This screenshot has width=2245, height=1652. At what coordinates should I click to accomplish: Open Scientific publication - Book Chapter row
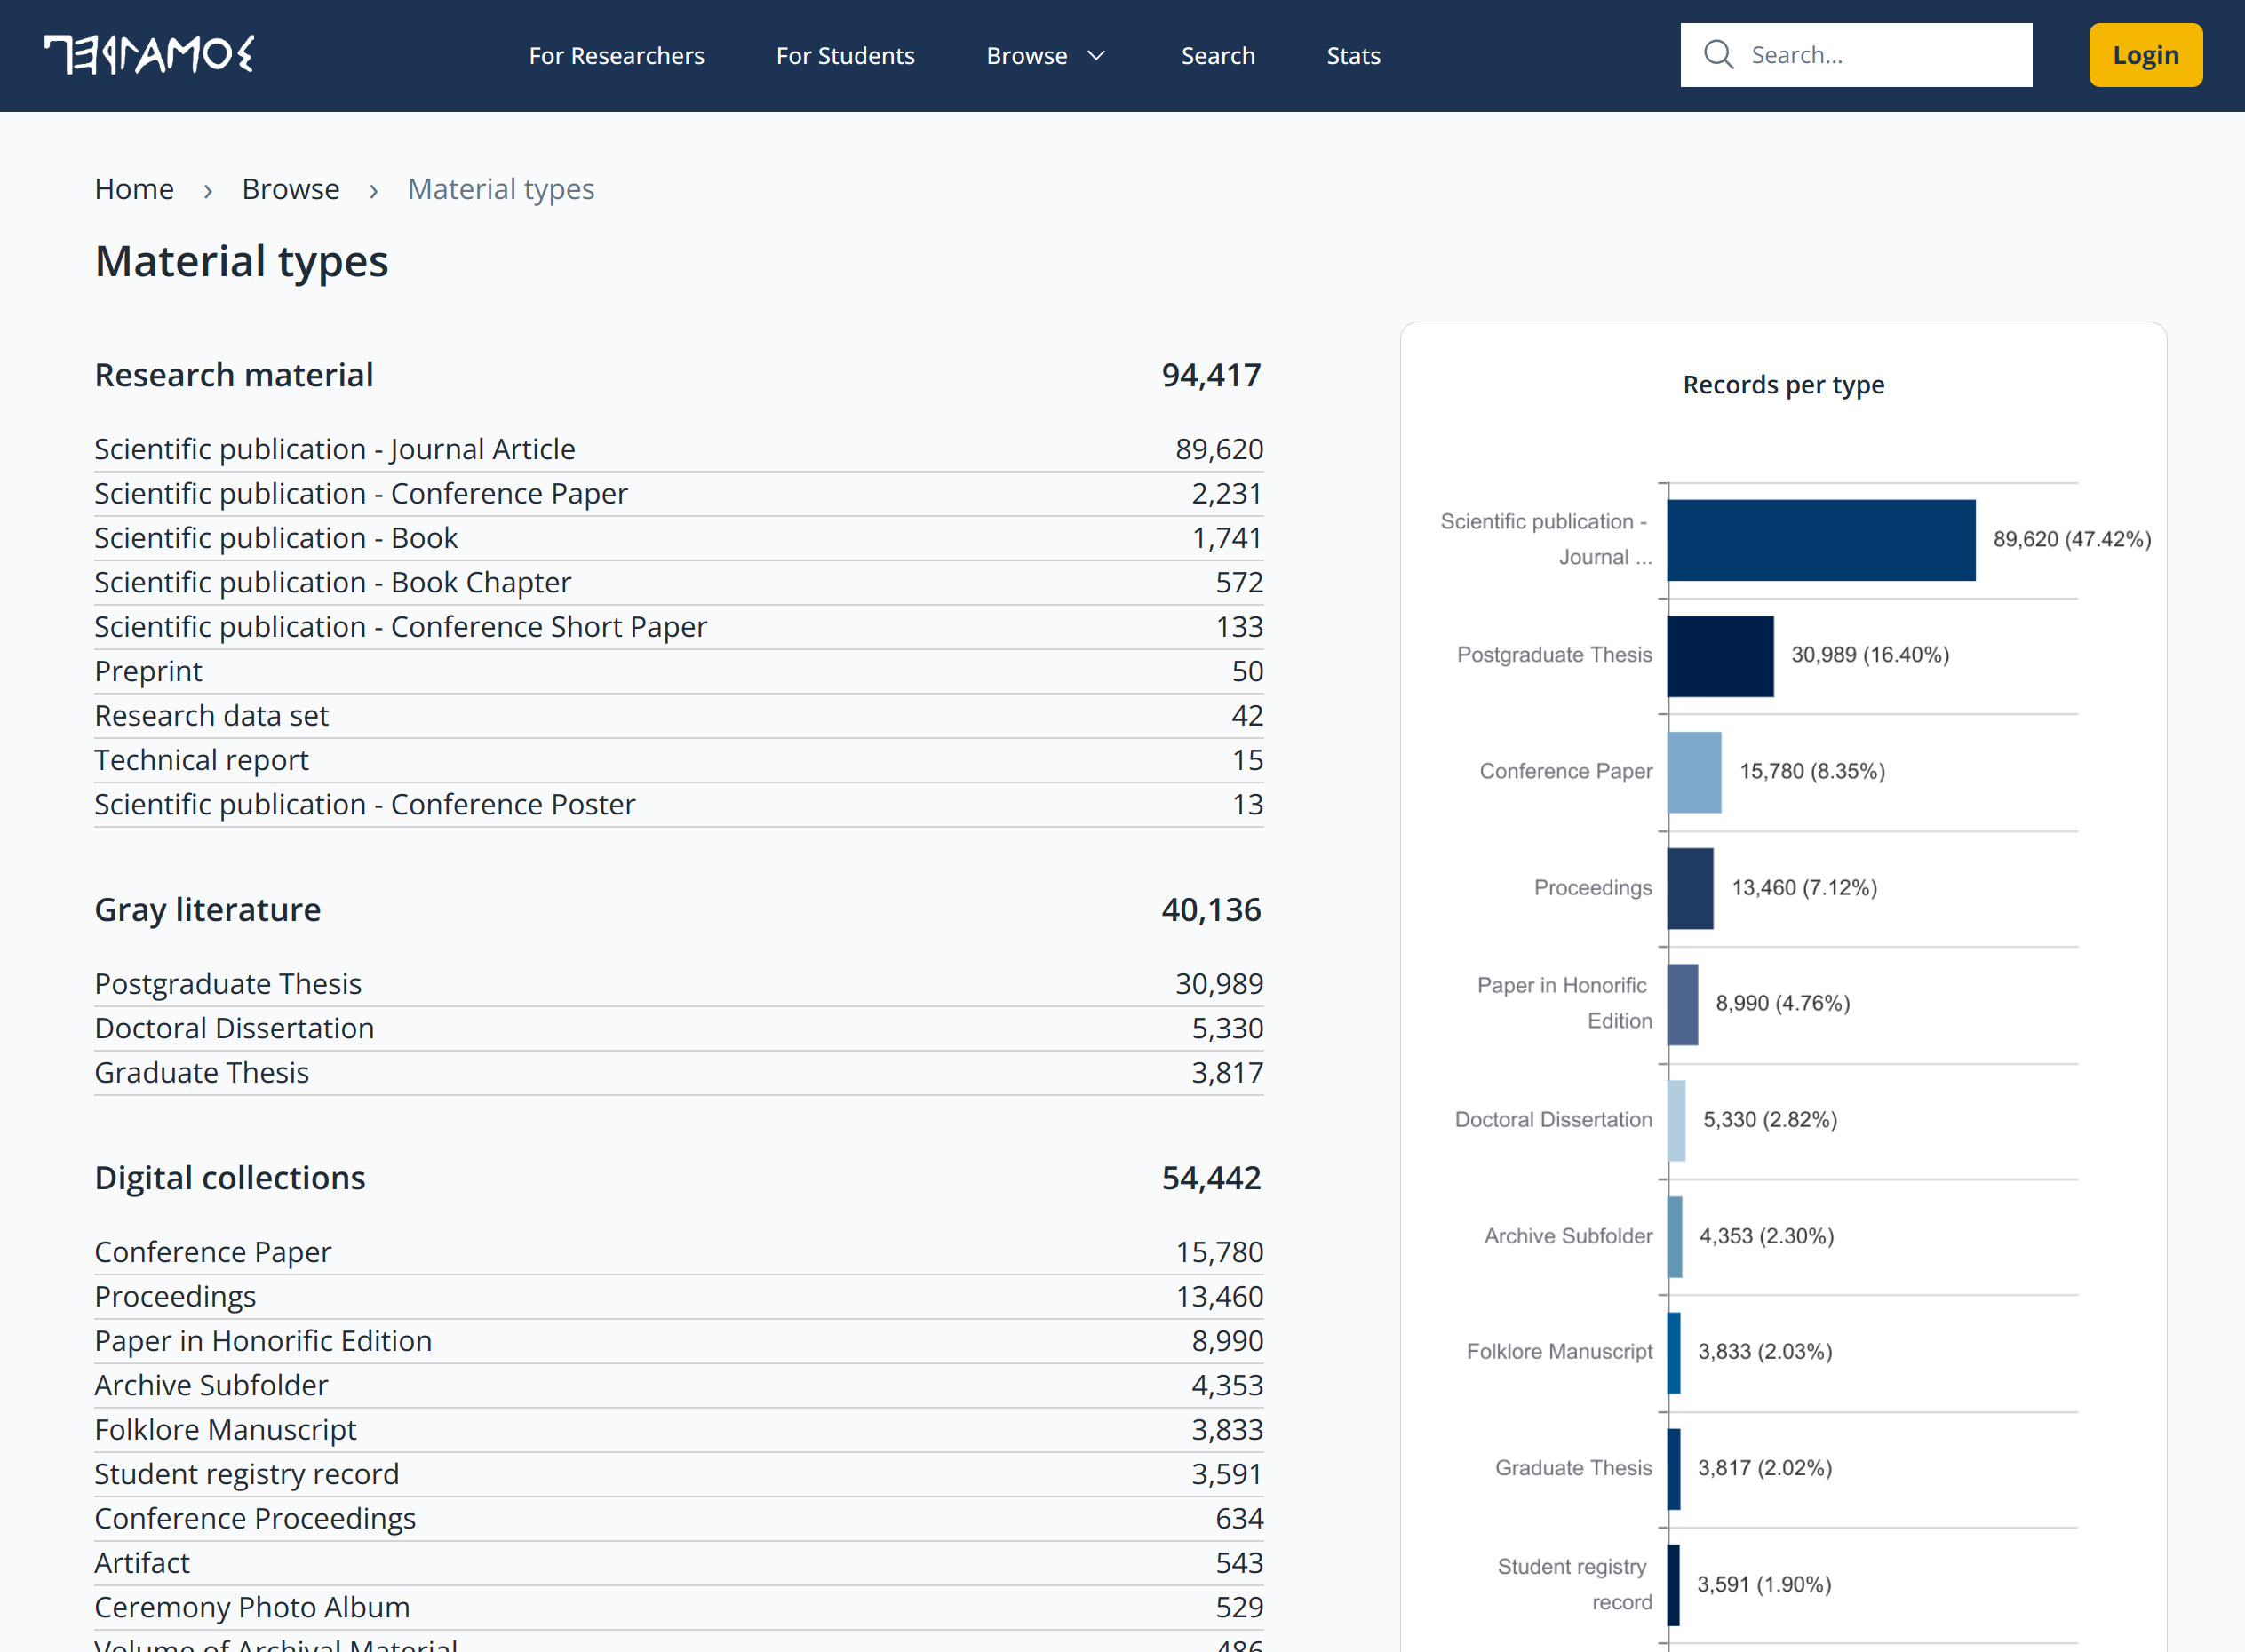678,583
